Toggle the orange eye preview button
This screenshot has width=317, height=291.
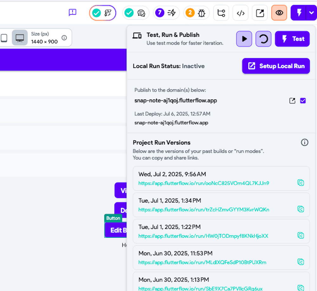coord(279,13)
